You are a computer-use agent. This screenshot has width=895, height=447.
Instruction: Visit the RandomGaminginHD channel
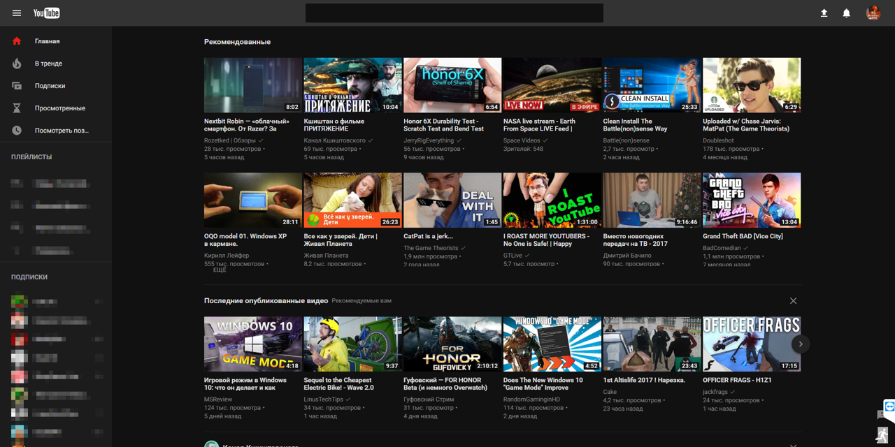click(x=532, y=400)
